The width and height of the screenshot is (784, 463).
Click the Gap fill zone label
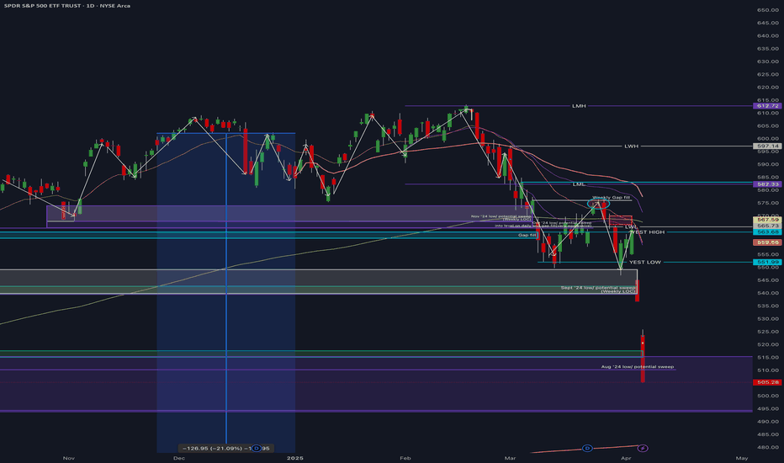point(527,235)
